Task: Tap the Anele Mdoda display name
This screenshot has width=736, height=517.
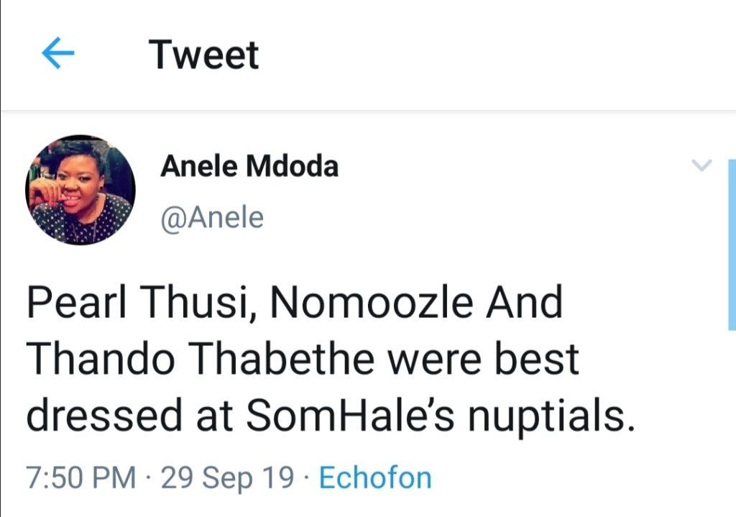Action: point(249,166)
